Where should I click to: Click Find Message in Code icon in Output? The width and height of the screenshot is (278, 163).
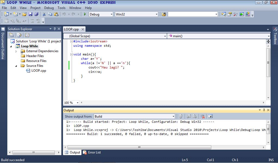181,116
